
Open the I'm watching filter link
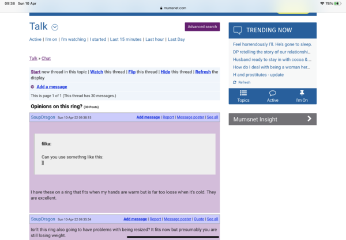[73, 39]
